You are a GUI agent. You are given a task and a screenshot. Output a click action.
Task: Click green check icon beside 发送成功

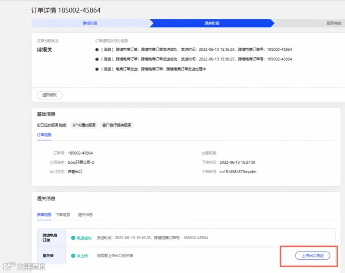(73, 238)
